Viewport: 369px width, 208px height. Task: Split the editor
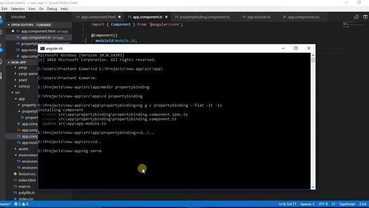(x=365, y=17)
